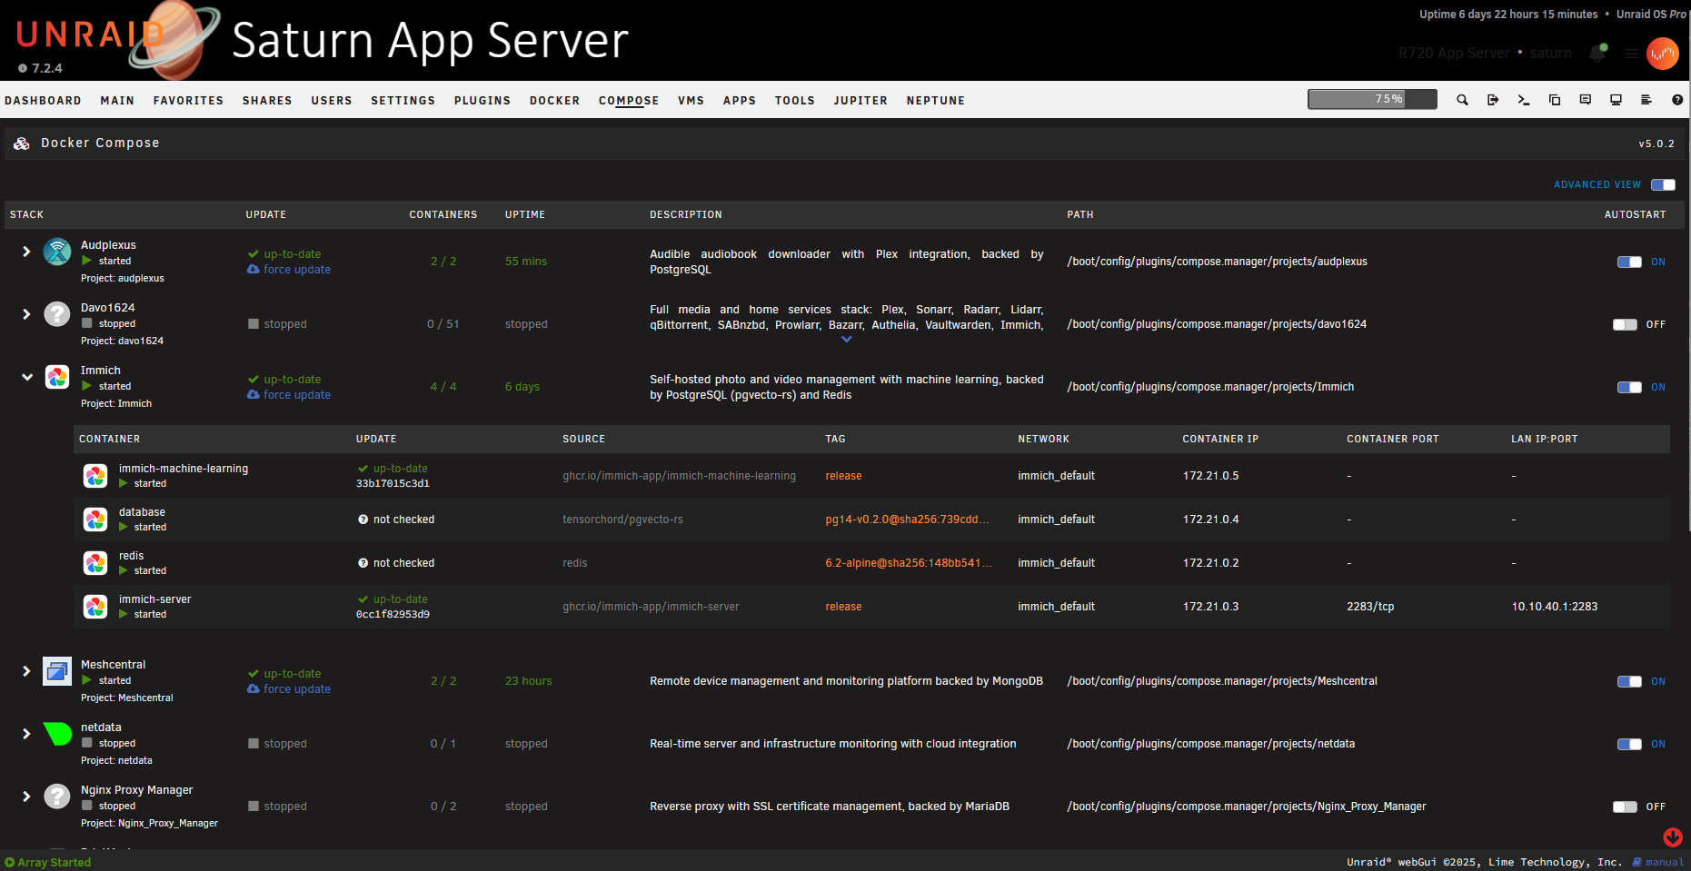Viewport: 1691px width, 871px height.
Task: Click the pg14-v0.2.0 database tag
Action: (907, 520)
